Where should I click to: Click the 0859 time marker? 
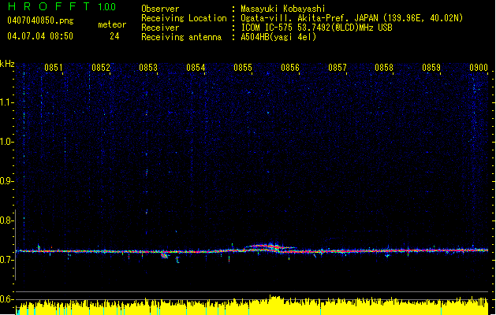click(x=431, y=68)
